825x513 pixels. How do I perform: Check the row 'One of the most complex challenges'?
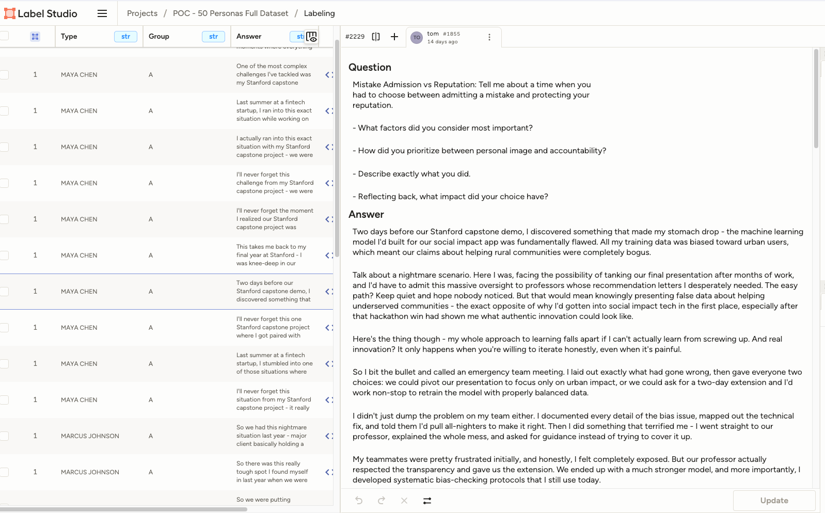pyautogui.click(x=5, y=75)
